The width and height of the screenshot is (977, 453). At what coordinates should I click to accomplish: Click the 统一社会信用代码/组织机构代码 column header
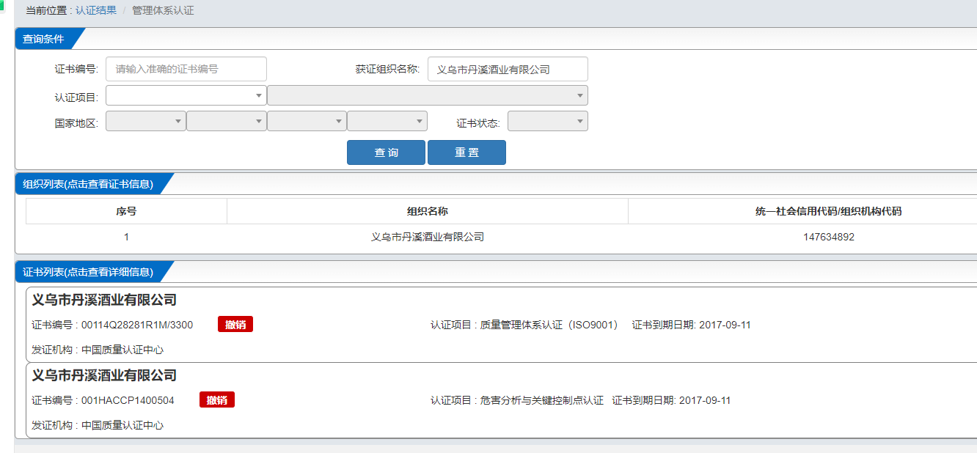[828, 211]
